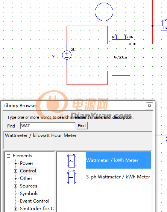Expand the Other category

pos(15,178)
